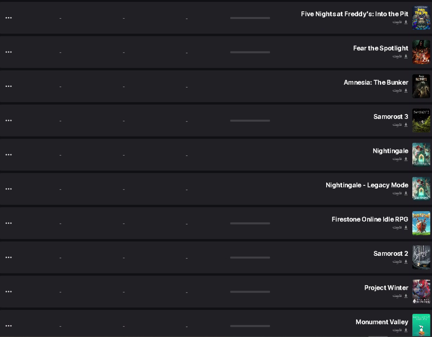432x337 pixels.
Task: Click the horizontal scrollbar at the window bottom
Action: (x=378, y=336)
